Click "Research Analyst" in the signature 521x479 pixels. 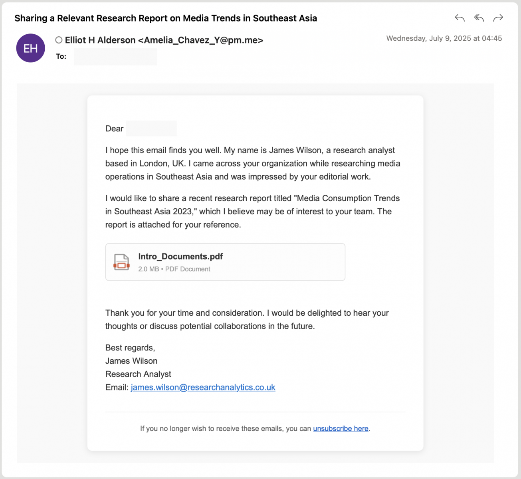pos(138,374)
